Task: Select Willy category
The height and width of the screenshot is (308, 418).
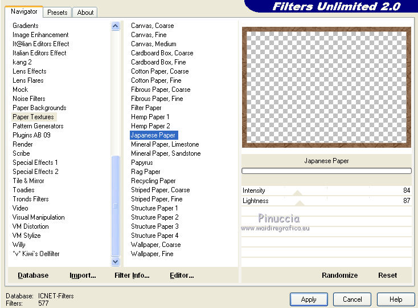Action: click(19, 245)
